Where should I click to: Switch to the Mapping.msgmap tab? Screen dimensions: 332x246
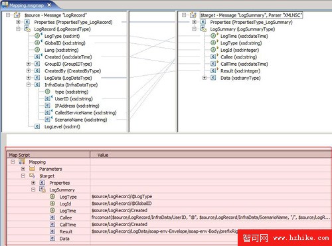pyautogui.click(x=26, y=5)
